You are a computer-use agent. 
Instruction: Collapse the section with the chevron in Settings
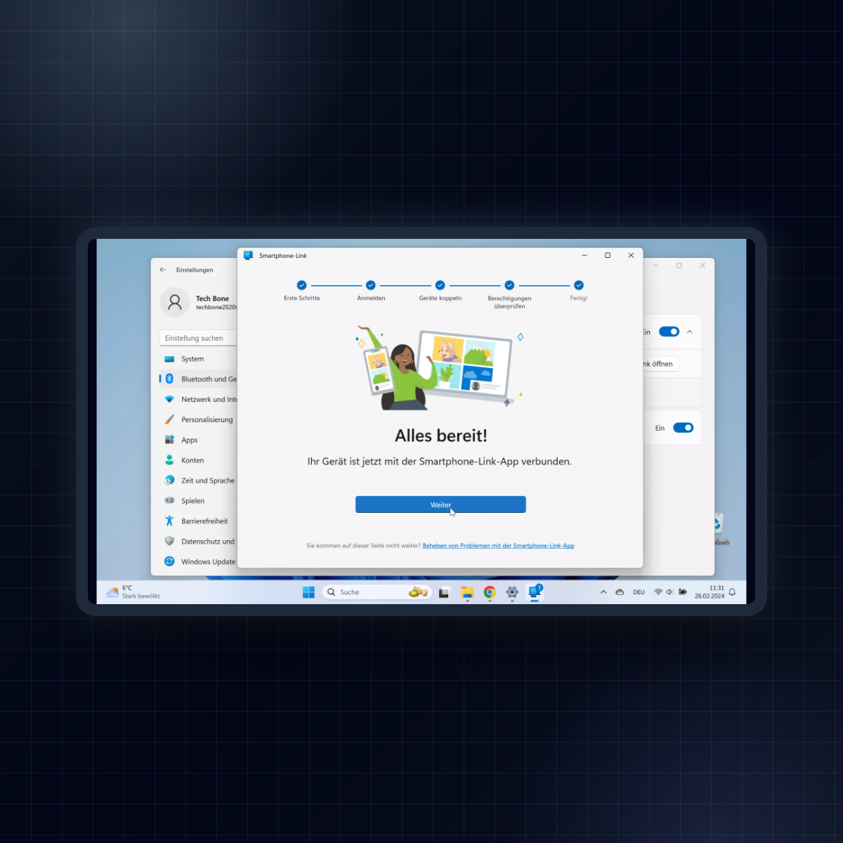point(690,332)
